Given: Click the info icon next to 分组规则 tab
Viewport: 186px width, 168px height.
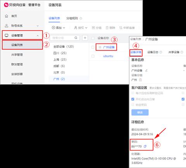Looking at the screenshot, I should (x=81, y=18).
